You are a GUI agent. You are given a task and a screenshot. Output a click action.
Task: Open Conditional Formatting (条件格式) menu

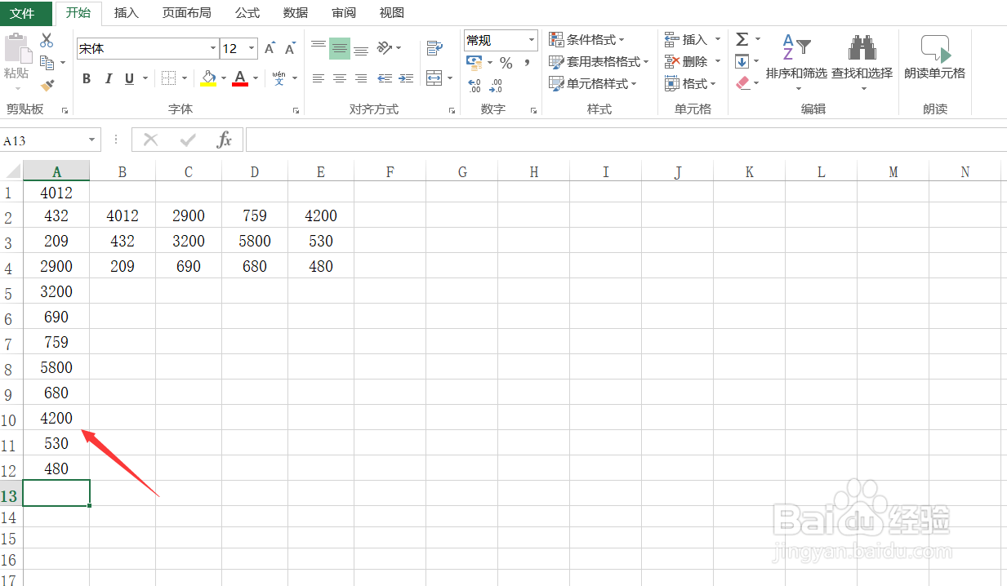[586, 39]
